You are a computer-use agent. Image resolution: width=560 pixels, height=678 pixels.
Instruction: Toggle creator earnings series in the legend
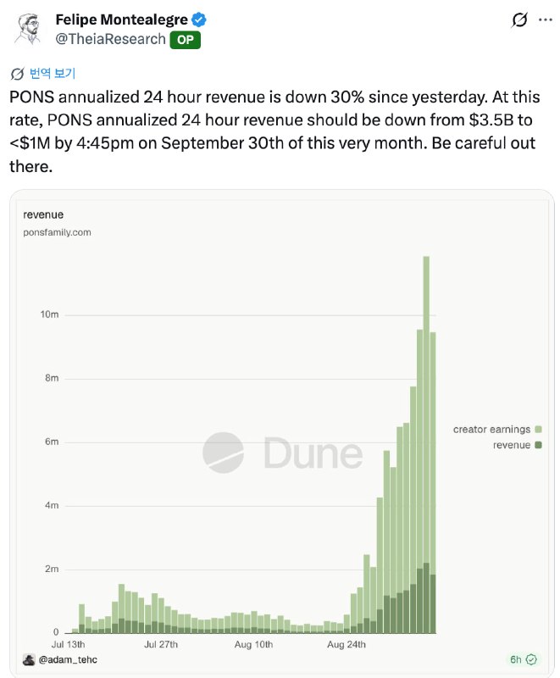pos(497,430)
